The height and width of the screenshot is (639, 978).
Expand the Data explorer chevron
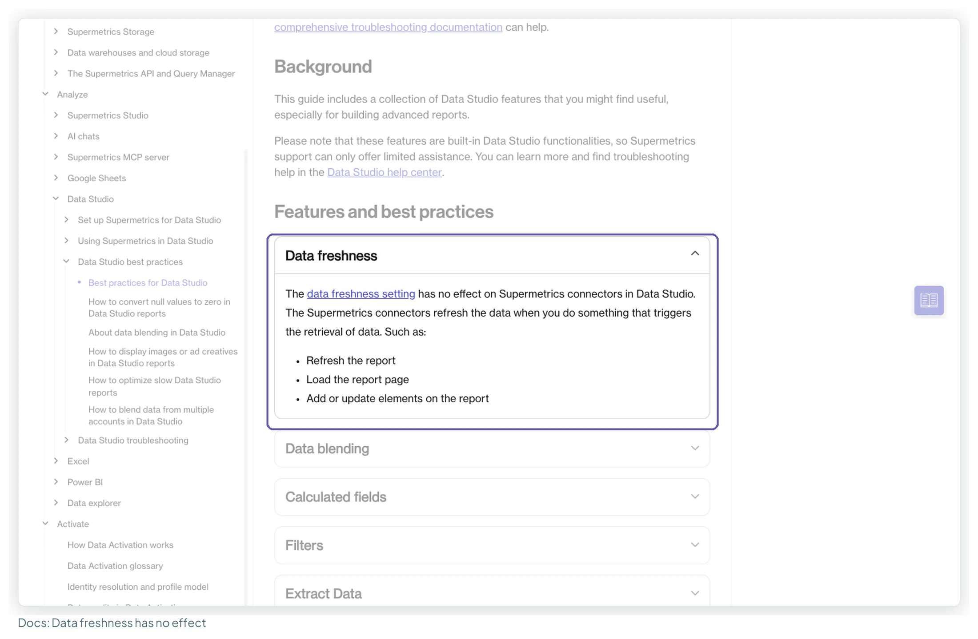pyautogui.click(x=56, y=502)
